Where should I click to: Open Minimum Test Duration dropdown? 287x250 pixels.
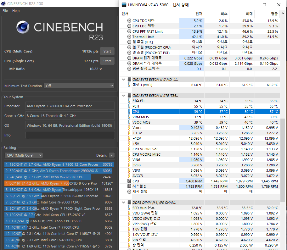tap(79, 86)
